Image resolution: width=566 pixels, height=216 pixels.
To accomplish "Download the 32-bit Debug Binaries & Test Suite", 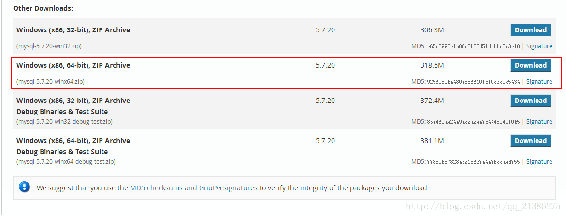I will pyautogui.click(x=531, y=101).
